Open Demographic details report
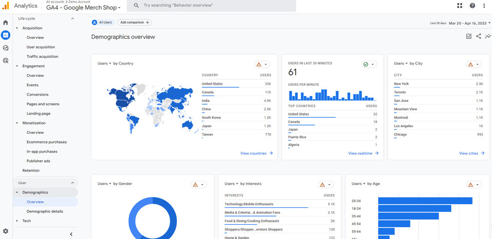Viewport: 492px width, 239px height. tap(45, 211)
